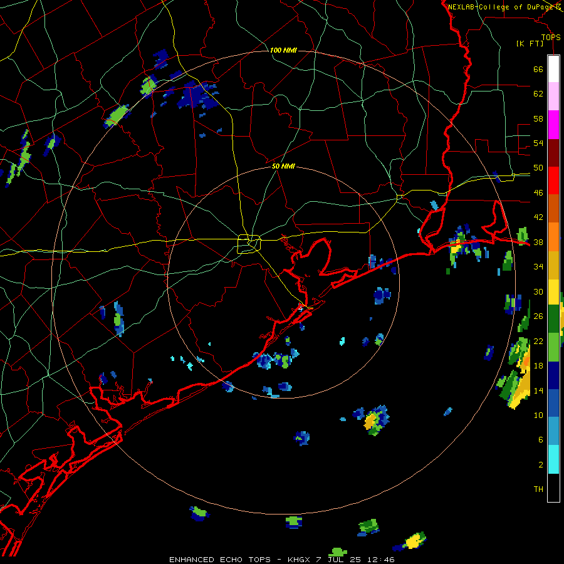Select the cyan legend swatch

(x=553, y=460)
